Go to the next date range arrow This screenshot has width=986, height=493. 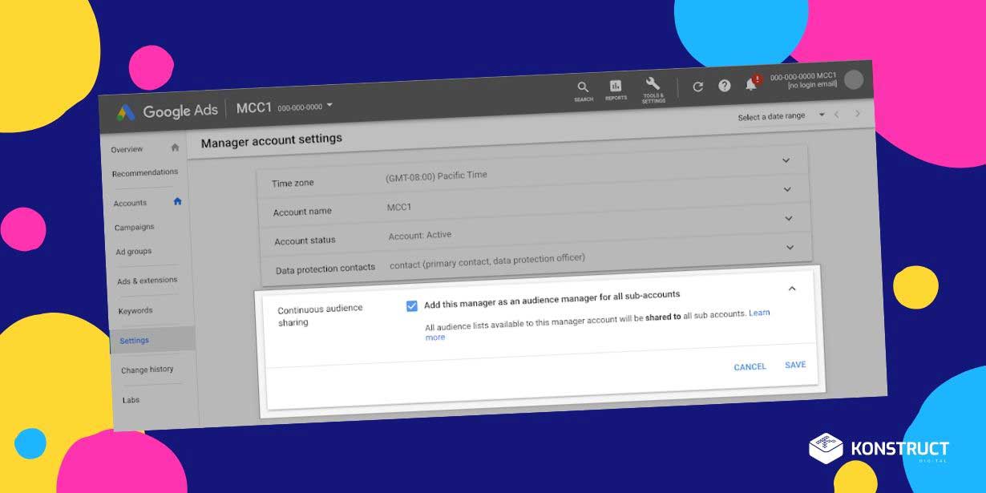(858, 113)
